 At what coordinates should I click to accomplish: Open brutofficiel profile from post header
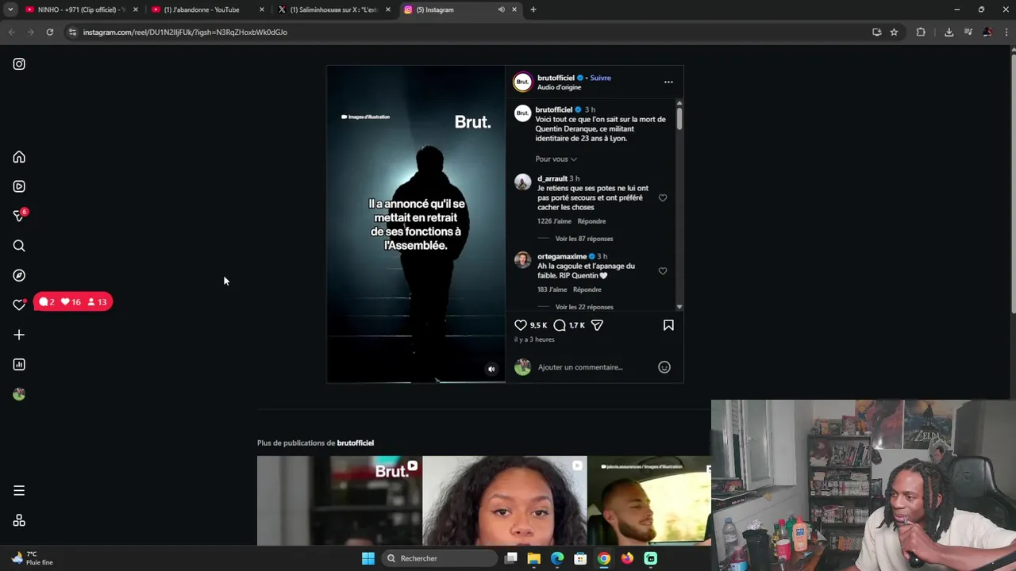point(556,78)
